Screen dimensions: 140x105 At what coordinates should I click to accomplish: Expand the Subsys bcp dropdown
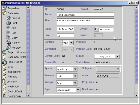(67, 83)
